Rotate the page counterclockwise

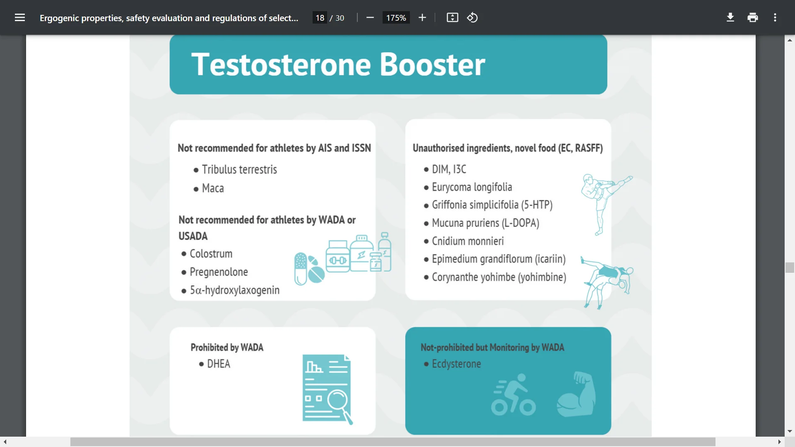click(472, 17)
